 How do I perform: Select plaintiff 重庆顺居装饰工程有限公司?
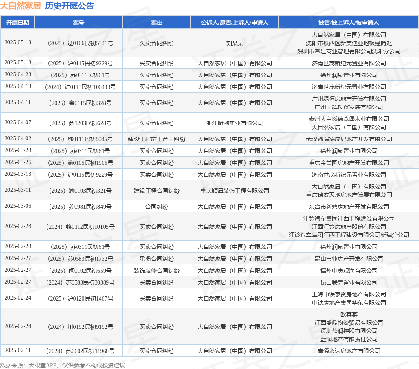click(x=234, y=191)
